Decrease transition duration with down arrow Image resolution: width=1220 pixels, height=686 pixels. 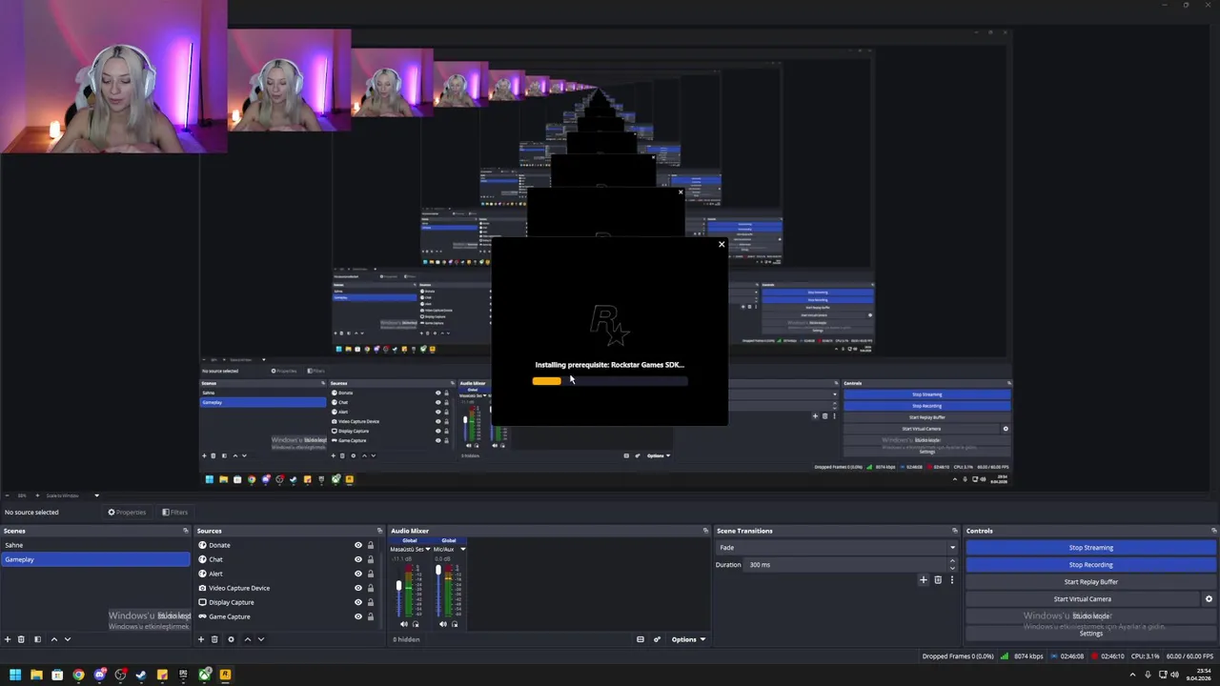tap(951, 568)
